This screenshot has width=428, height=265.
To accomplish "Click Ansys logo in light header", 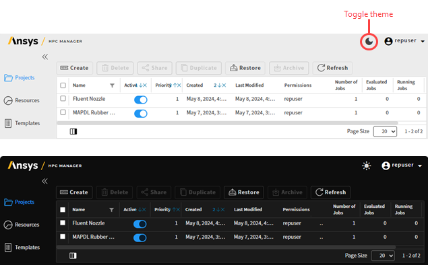I will [x=23, y=41].
